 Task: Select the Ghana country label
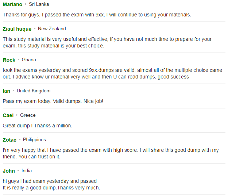(29, 59)
